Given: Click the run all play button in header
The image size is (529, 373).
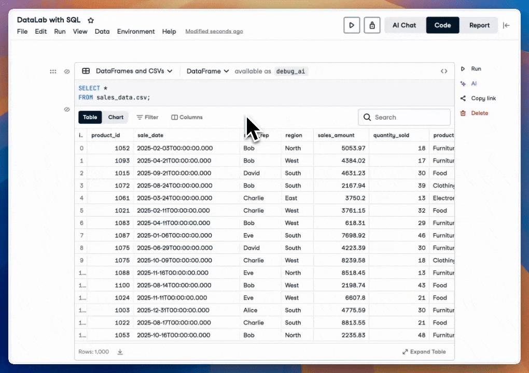Looking at the screenshot, I should 352,25.
